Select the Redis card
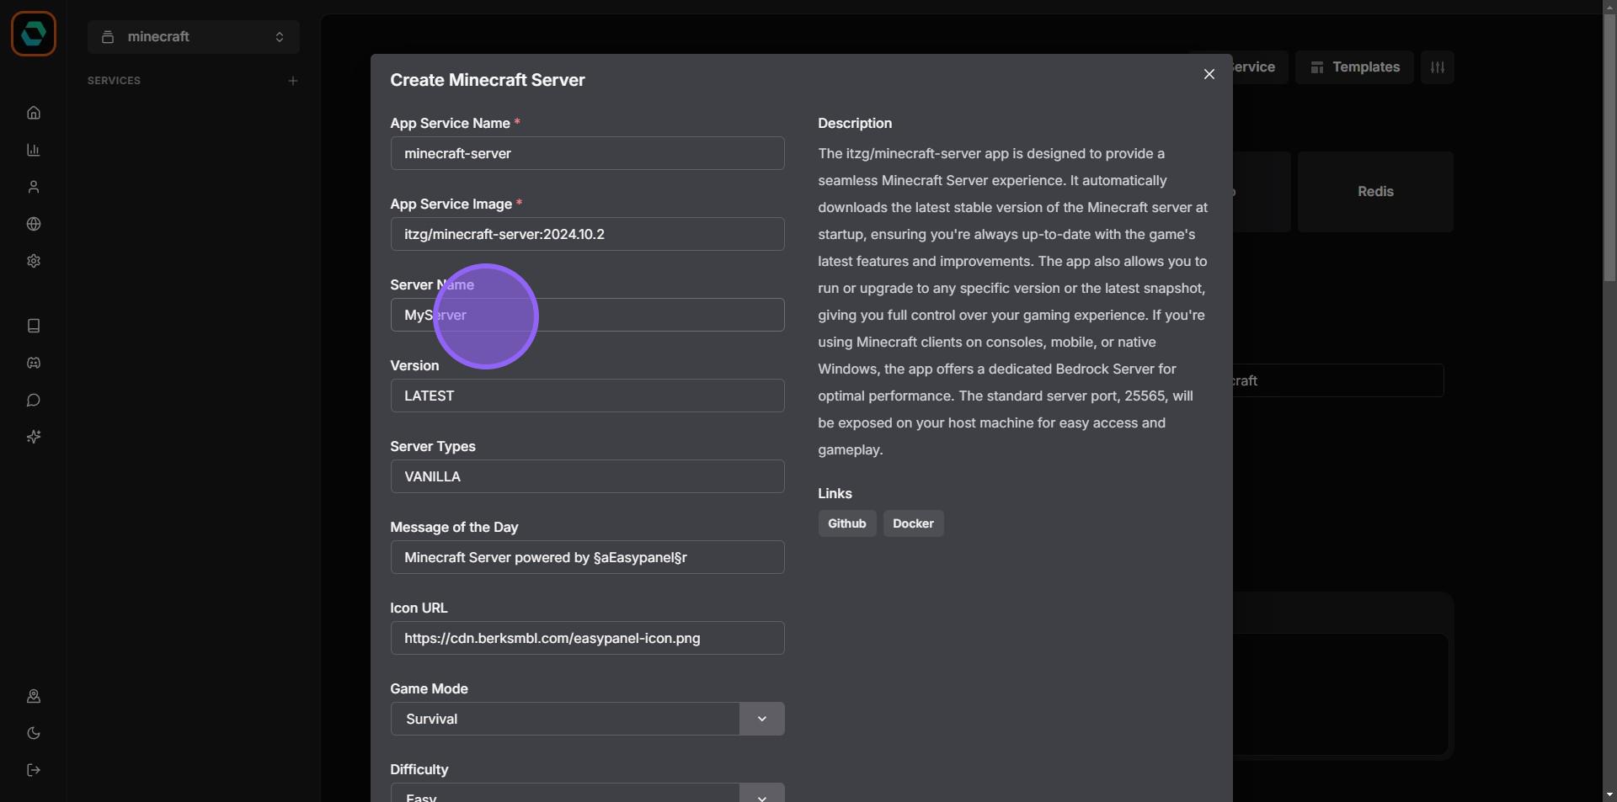1617x802 pixels. click(1375, 192)
